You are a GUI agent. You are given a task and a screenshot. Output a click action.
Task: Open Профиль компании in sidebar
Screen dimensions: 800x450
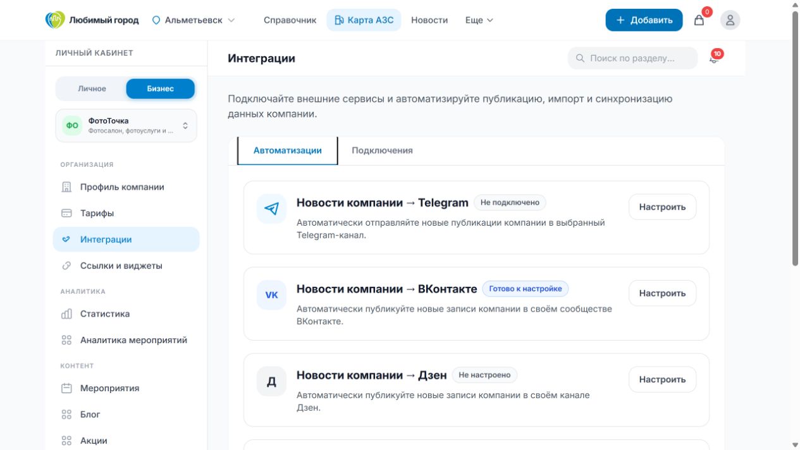126,187
